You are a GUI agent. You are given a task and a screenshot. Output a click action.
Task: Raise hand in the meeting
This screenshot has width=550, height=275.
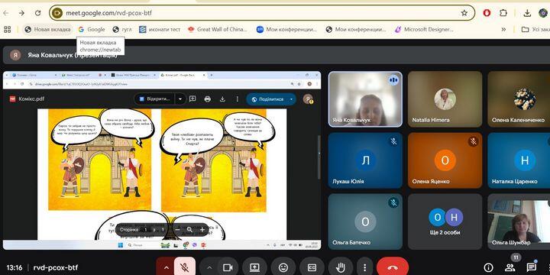coord(340,268)
